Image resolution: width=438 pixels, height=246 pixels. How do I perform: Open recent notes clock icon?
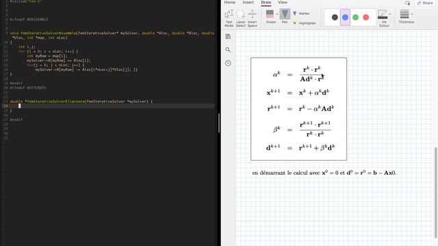(228, 63)
